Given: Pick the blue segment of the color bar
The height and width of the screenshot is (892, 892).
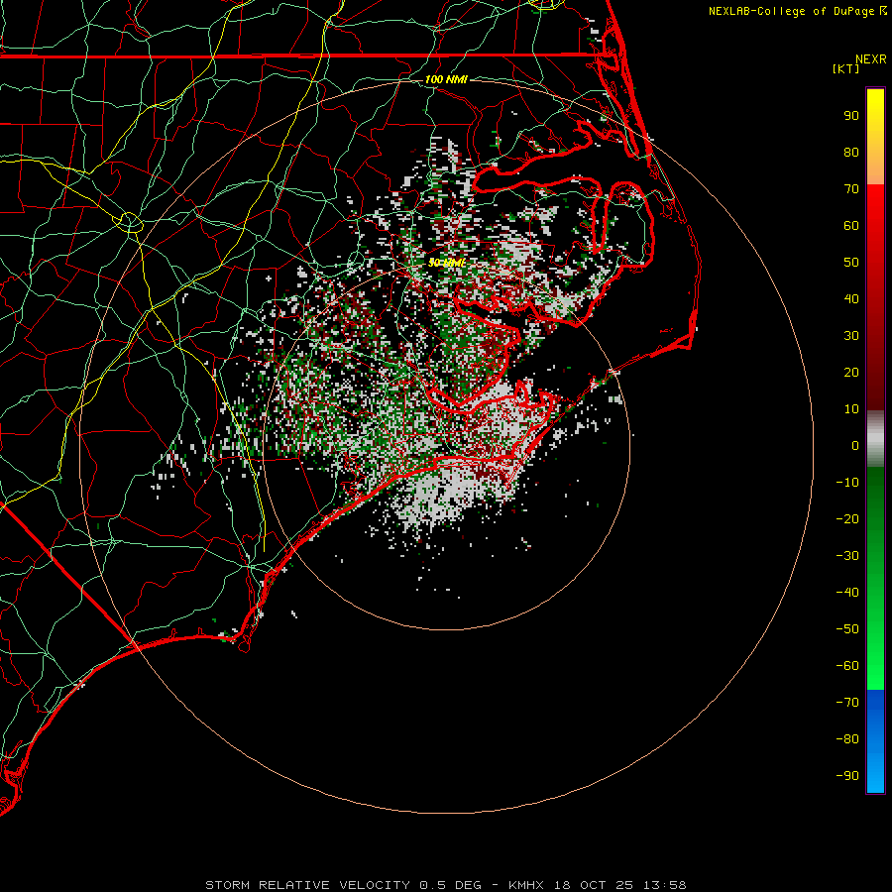Looking at the screenshot, I should pyautogui.click(x=875, y=740).
